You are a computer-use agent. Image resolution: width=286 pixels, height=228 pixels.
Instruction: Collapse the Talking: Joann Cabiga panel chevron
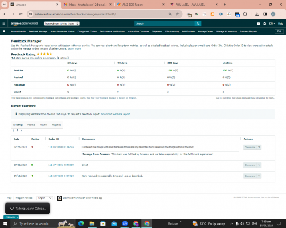click(x=11, y=209)
